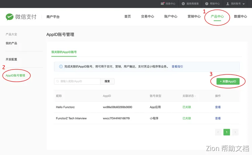
Task: Select 产品大全 in the sidebar
Action: (x=11, y=34)
